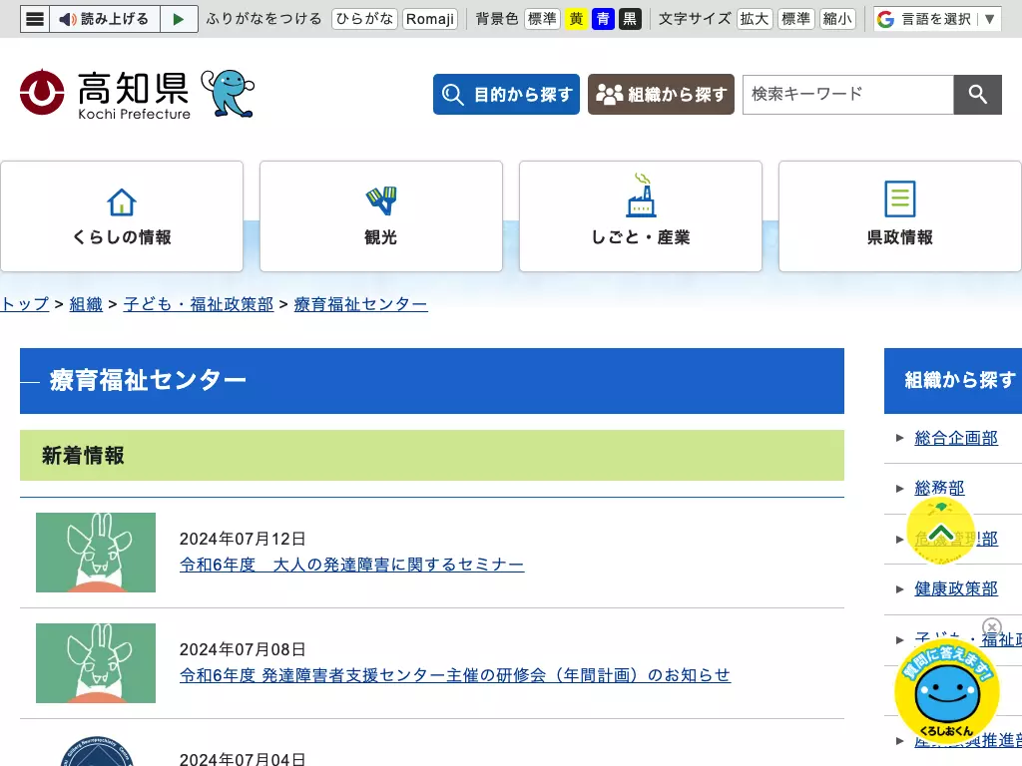Go to 子ども・福祉政策部 breadcrumb

(x=199, y=304)
